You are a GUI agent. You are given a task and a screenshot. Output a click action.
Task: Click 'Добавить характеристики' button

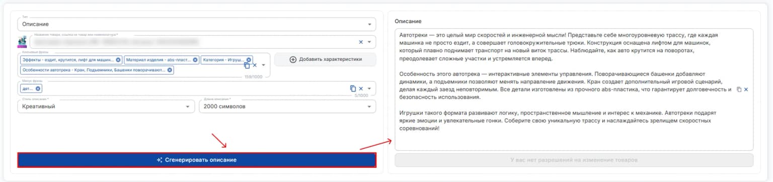(x=325, y=59)
